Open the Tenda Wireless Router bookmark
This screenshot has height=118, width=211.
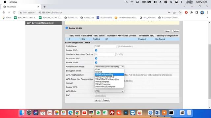tap(126, 18)
